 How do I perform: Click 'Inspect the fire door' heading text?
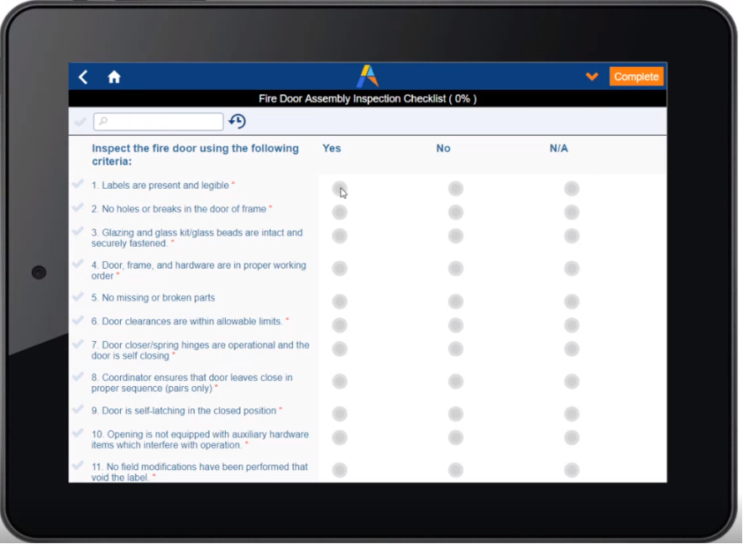tap(196, 154)
